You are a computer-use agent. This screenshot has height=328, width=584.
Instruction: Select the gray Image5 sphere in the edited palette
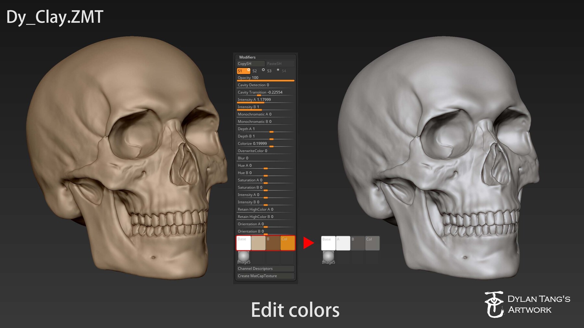point(328,256)
